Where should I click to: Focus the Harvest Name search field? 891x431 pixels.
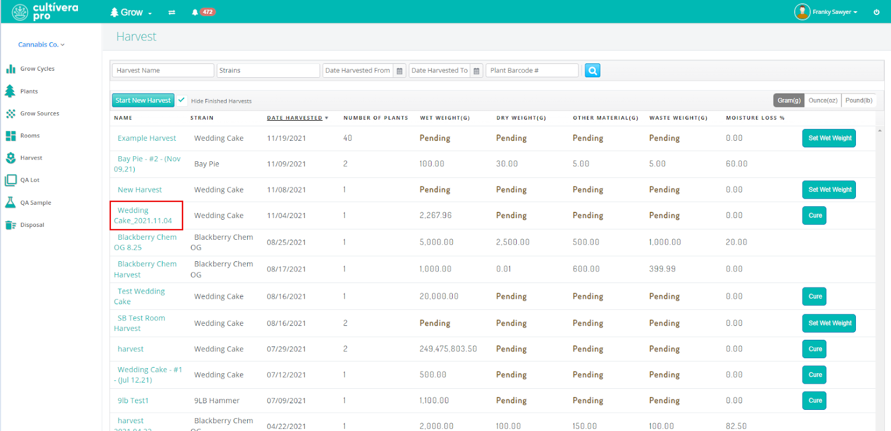(x=163, y=71)
